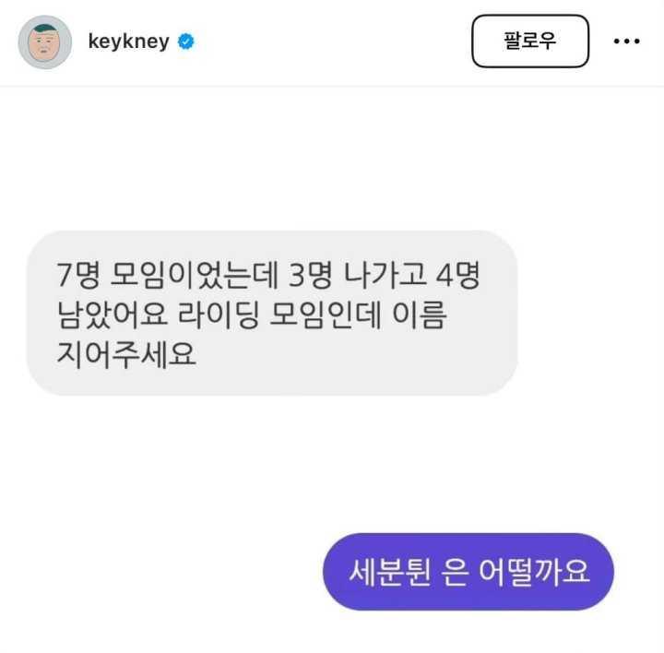Screen dimensions: 664x653
Task: View the cartoon face profile picture
Action: [45, 42]
